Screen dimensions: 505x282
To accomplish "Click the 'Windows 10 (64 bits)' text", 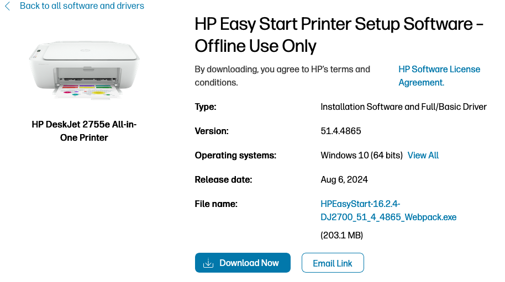I will [x=361, y=155].
